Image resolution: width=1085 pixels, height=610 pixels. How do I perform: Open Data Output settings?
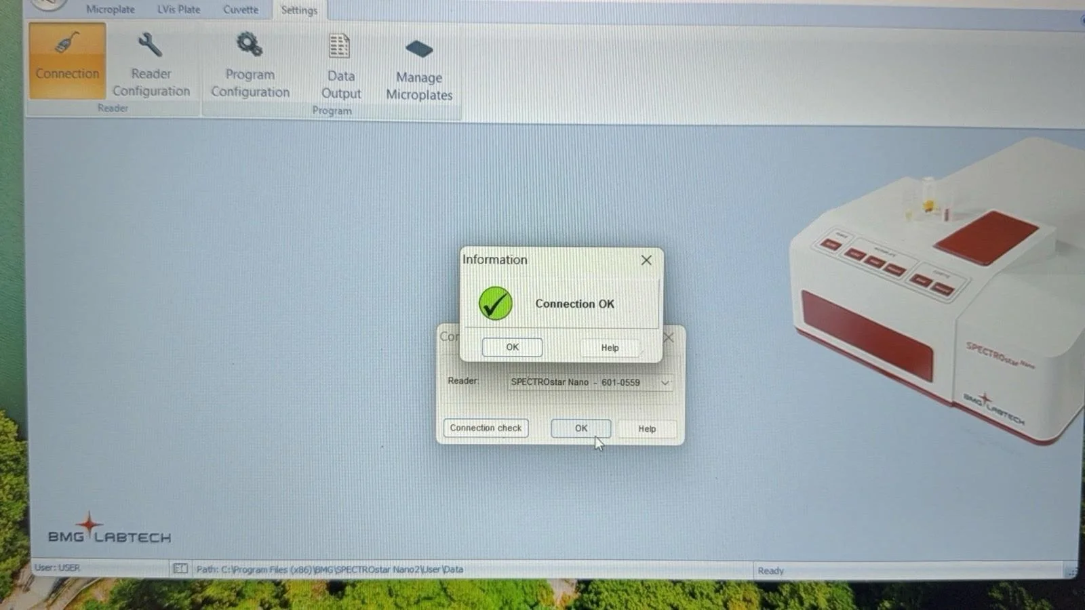click(340, 66)
